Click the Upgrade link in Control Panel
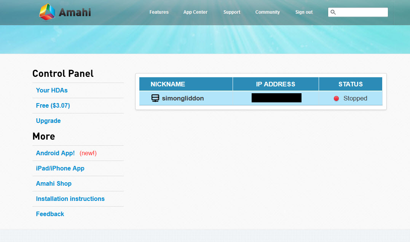 (48, 121)
